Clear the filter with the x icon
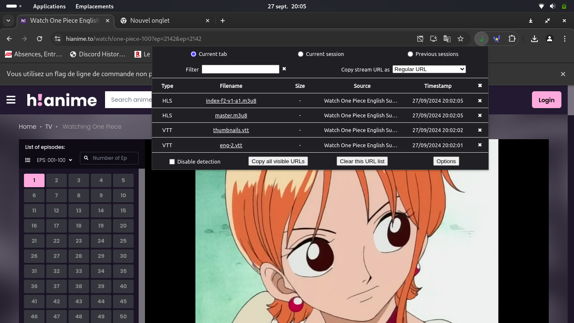The width and height of the screenshot is (574, 323). click(x=284, y=69)
